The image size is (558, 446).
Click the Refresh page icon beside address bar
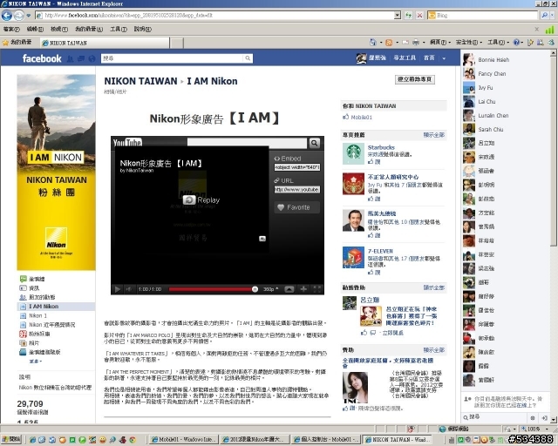point(408,16)
